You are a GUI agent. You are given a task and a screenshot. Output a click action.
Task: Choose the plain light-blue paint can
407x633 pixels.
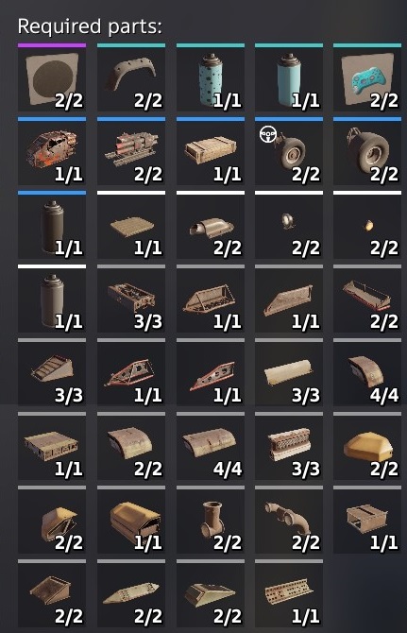pos(289,77)
